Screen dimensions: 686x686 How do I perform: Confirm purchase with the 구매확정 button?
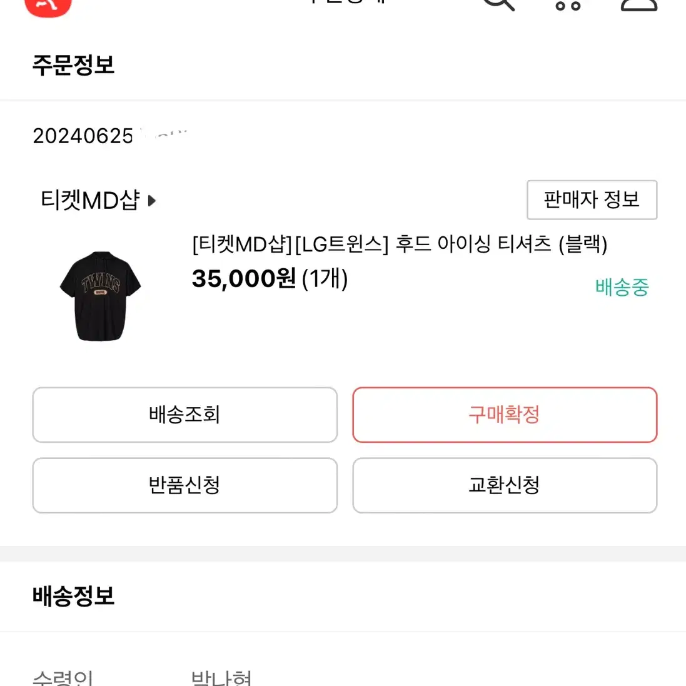click(505, 415)
